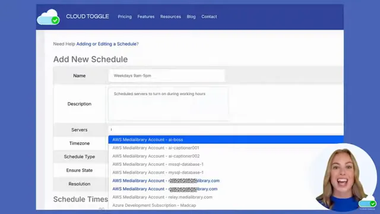Click the Servers search input

[x=226, y=130]
